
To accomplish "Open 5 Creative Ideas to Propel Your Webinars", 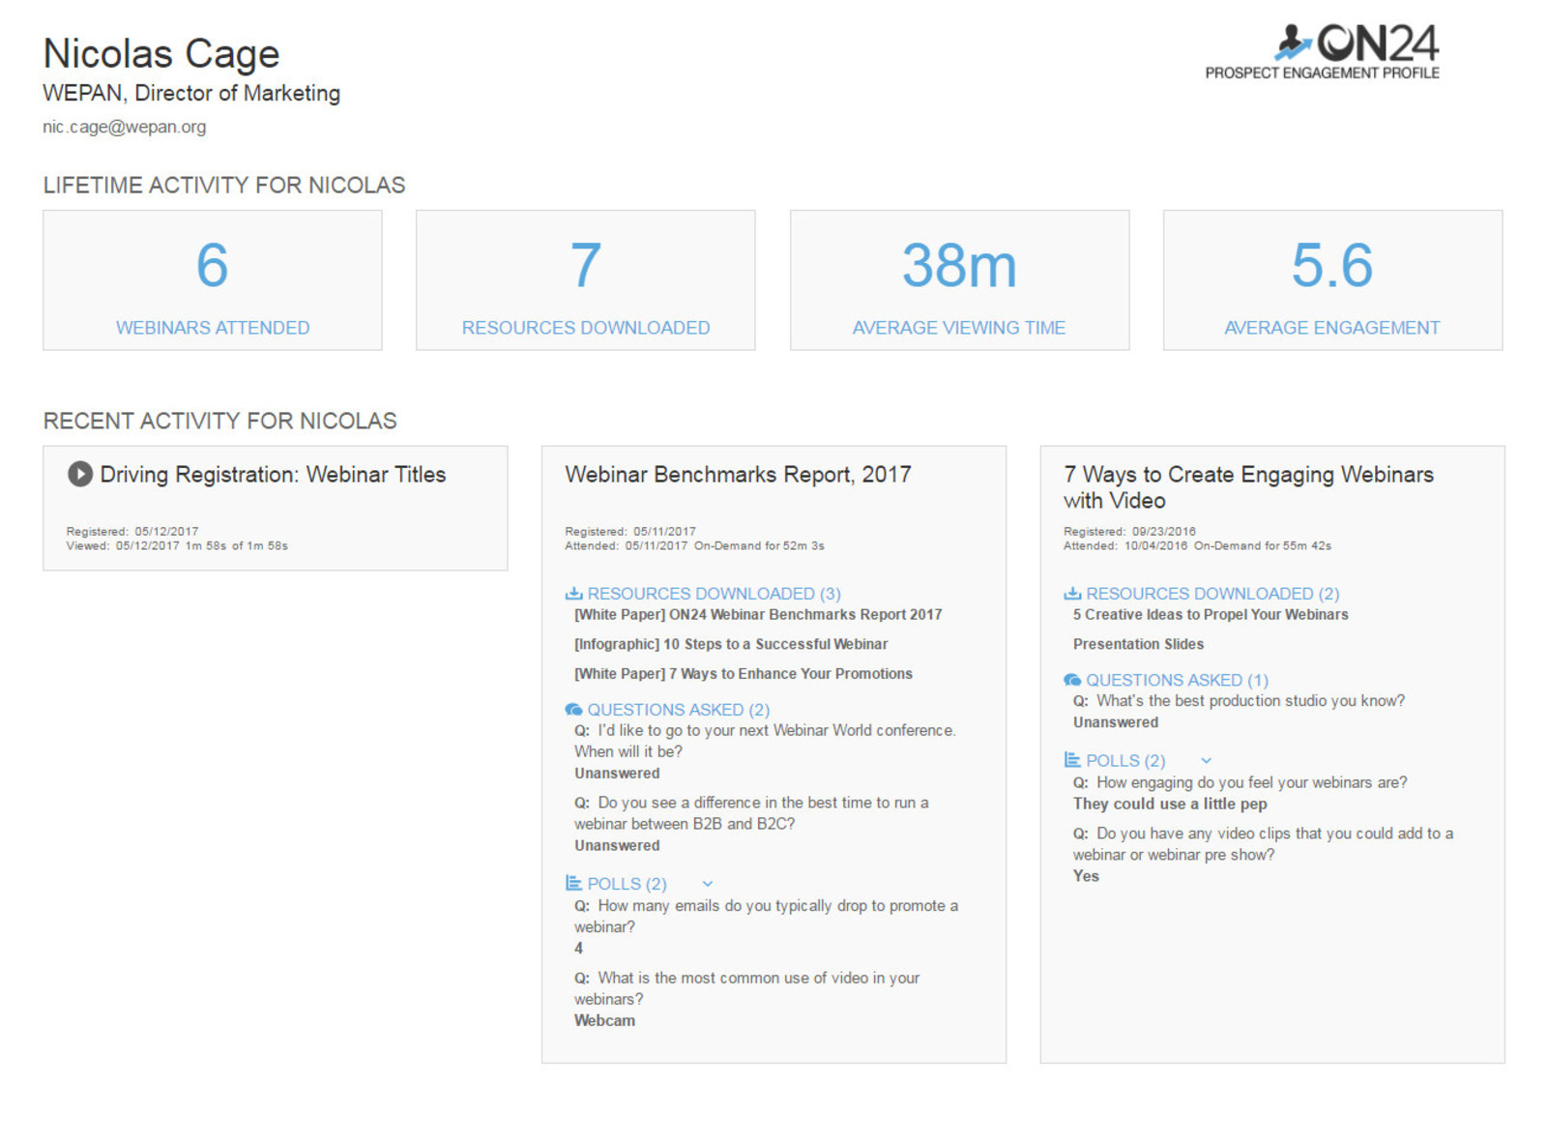I will [x=1210, y=615].
